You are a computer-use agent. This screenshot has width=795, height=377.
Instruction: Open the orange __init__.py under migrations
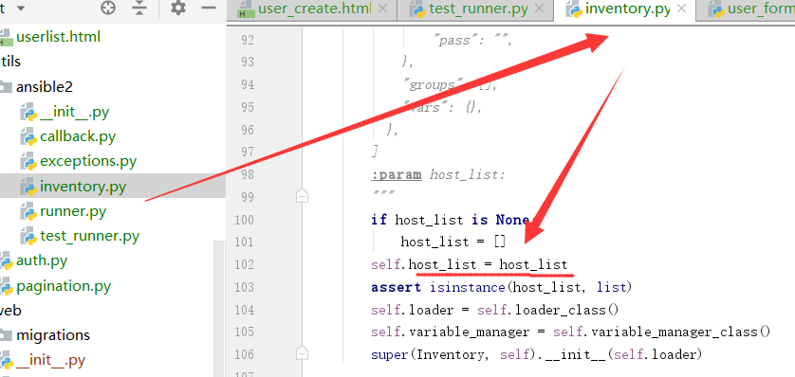pyautogui.click(x=50, y=360)
